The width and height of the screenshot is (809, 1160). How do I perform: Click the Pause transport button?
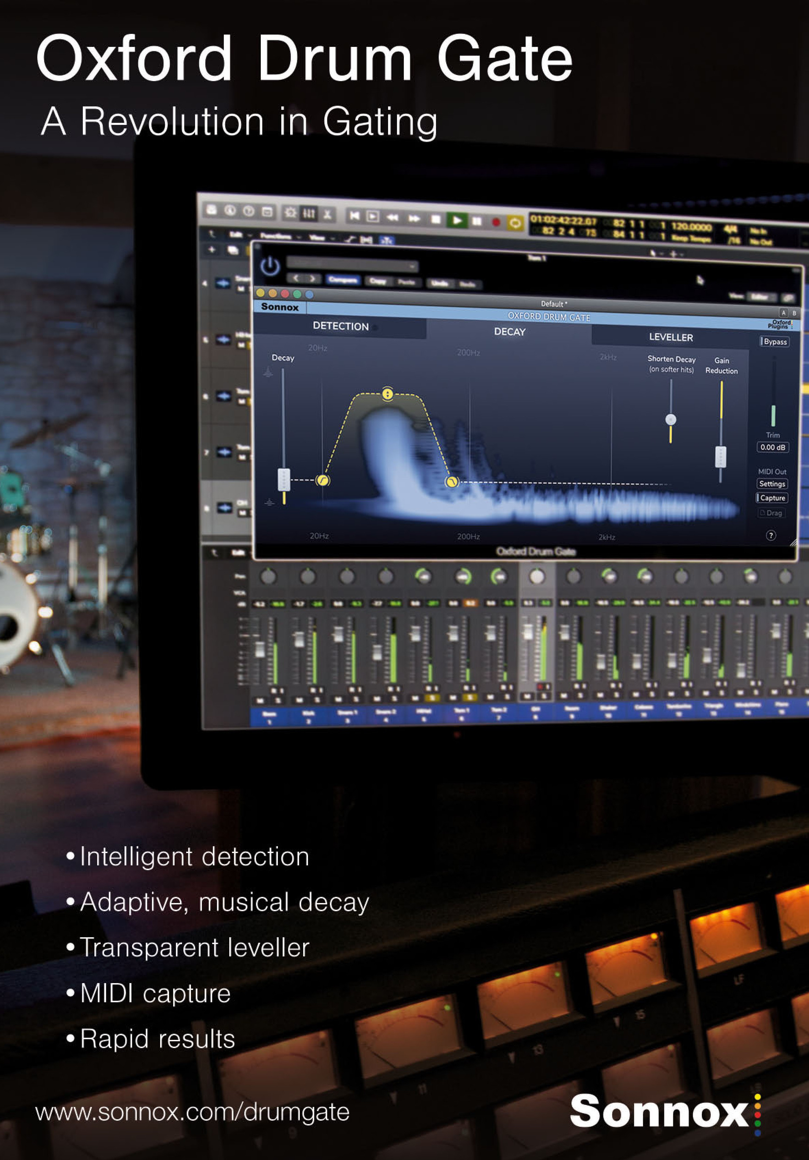tap(476, 221)
